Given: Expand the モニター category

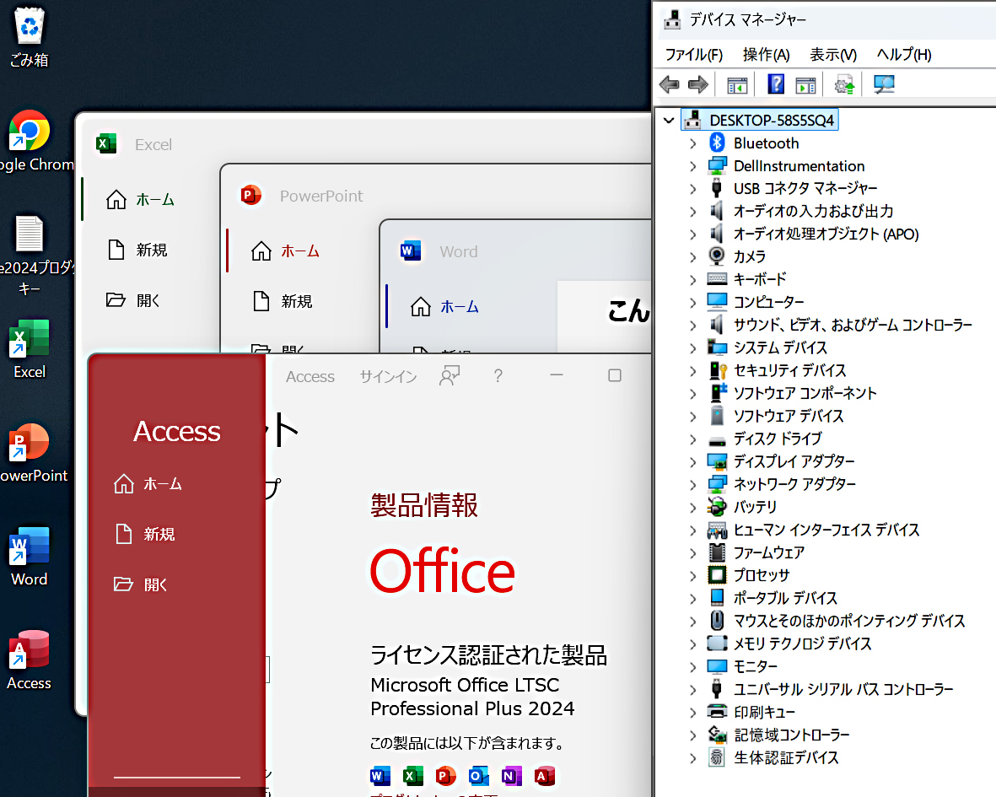Looking at the screenshot, I should [x=693, y=667].
